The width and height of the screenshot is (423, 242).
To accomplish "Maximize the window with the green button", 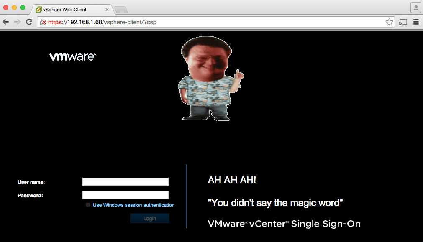I will [23, 8].
